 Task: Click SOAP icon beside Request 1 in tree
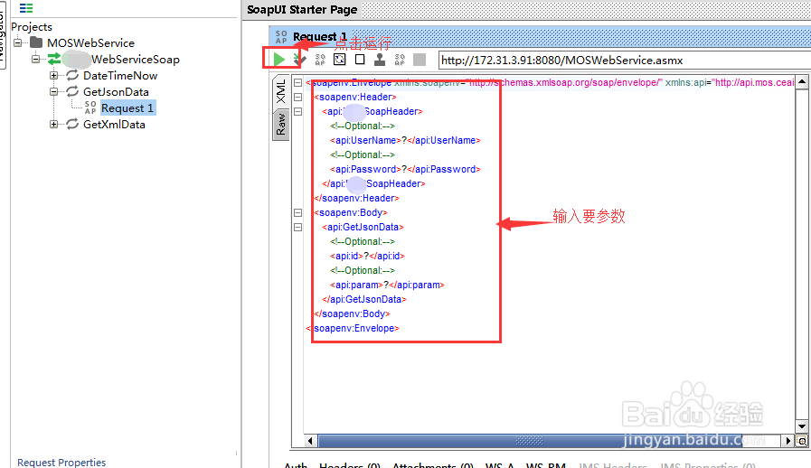[x=90, y=108]
